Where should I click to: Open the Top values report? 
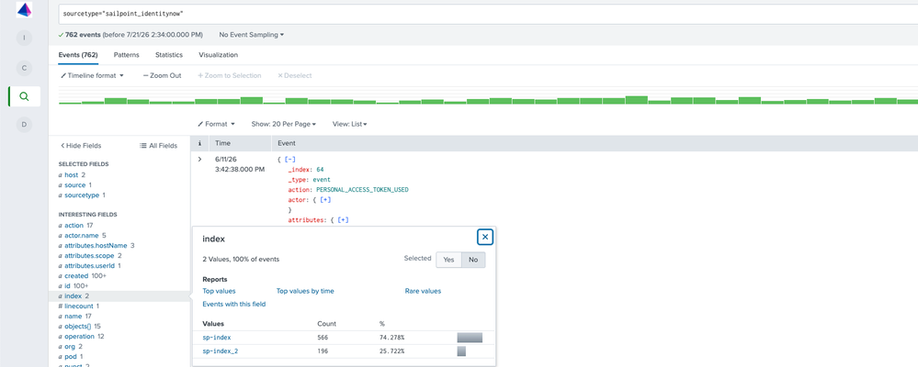(219, 291)
